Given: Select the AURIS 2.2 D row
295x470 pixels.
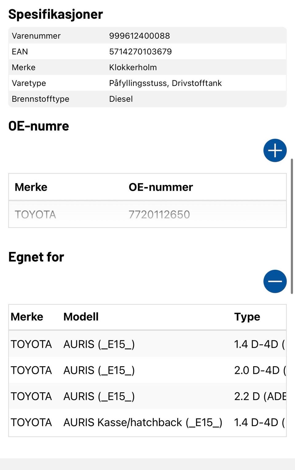Looking at the screenshot, I should tap(147, 396).
